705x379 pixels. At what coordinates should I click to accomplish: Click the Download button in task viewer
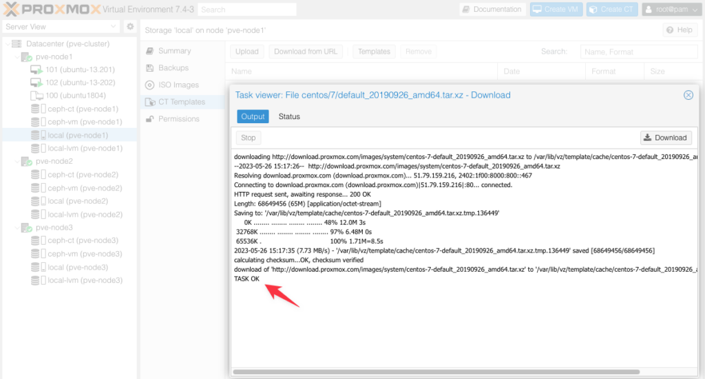666,138
